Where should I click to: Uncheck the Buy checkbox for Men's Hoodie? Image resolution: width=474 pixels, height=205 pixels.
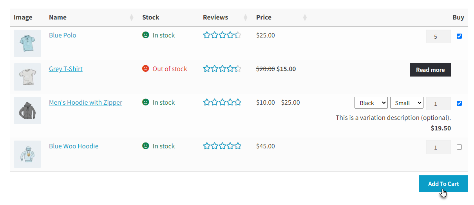459,103
